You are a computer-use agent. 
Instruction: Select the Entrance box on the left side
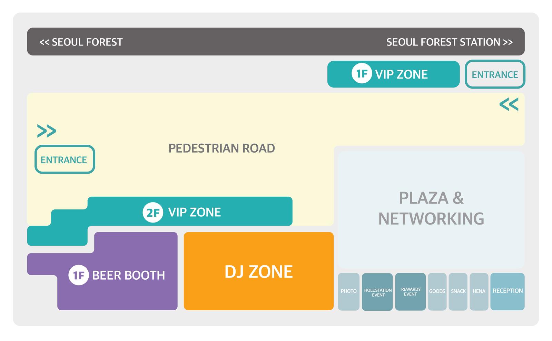65,159
